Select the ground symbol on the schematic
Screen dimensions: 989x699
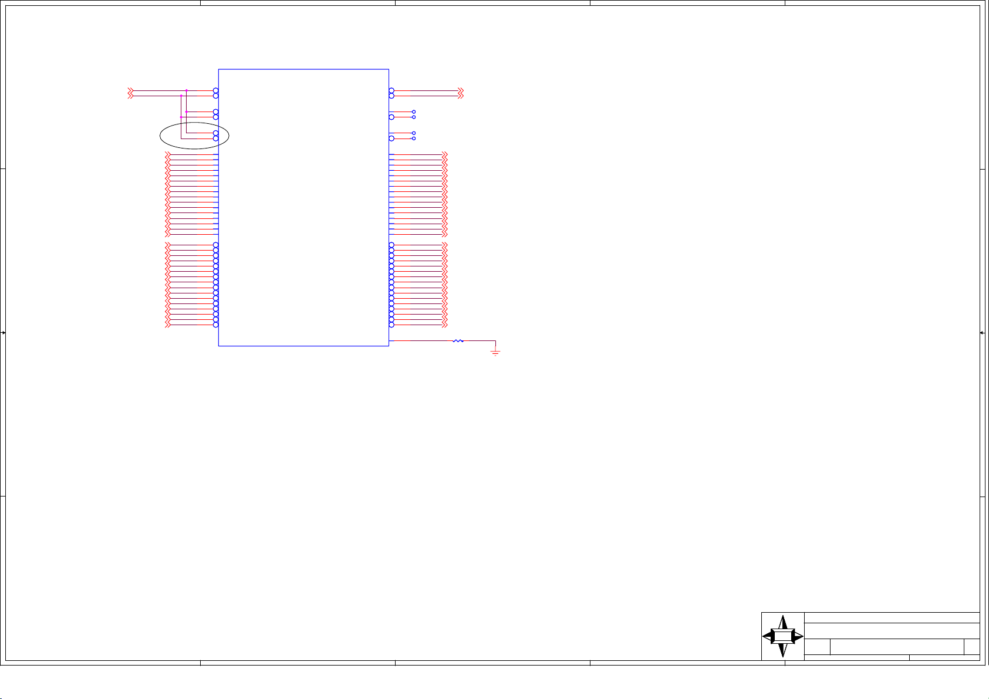click(495, 352)
